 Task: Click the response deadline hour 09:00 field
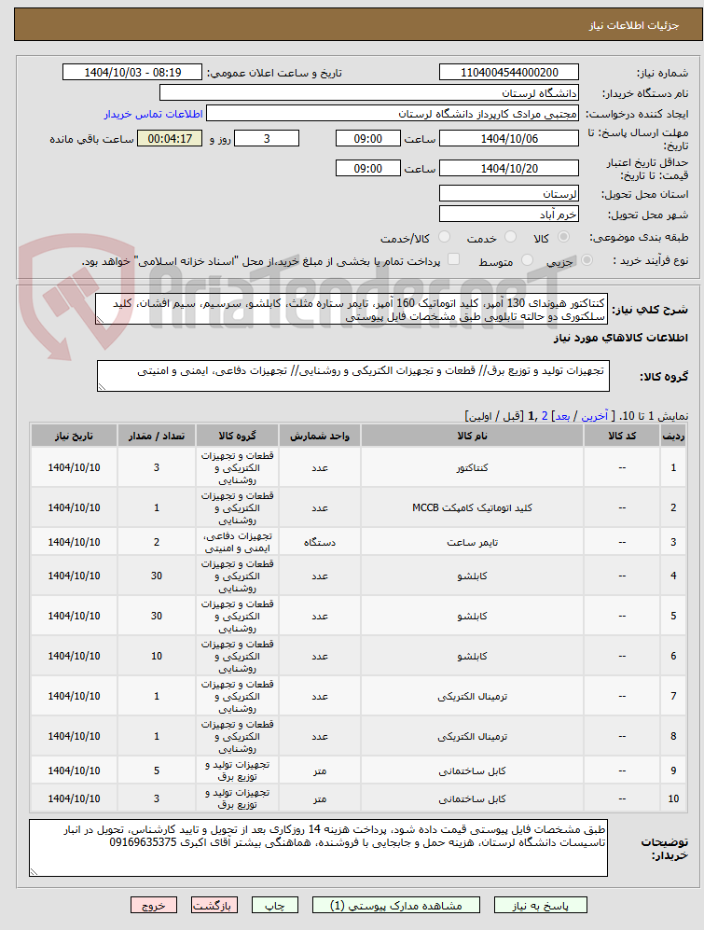[x=367, y=138]
